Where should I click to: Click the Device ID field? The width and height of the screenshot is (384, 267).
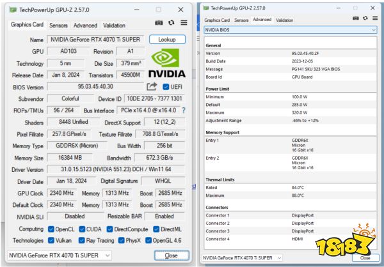(154, 98)
